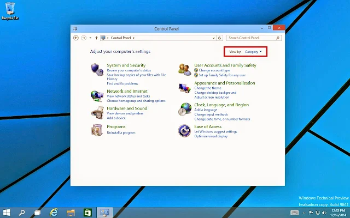Open the Store from the taskbar
This screenshot has width=350, height=218.
[x=87, y=213]
